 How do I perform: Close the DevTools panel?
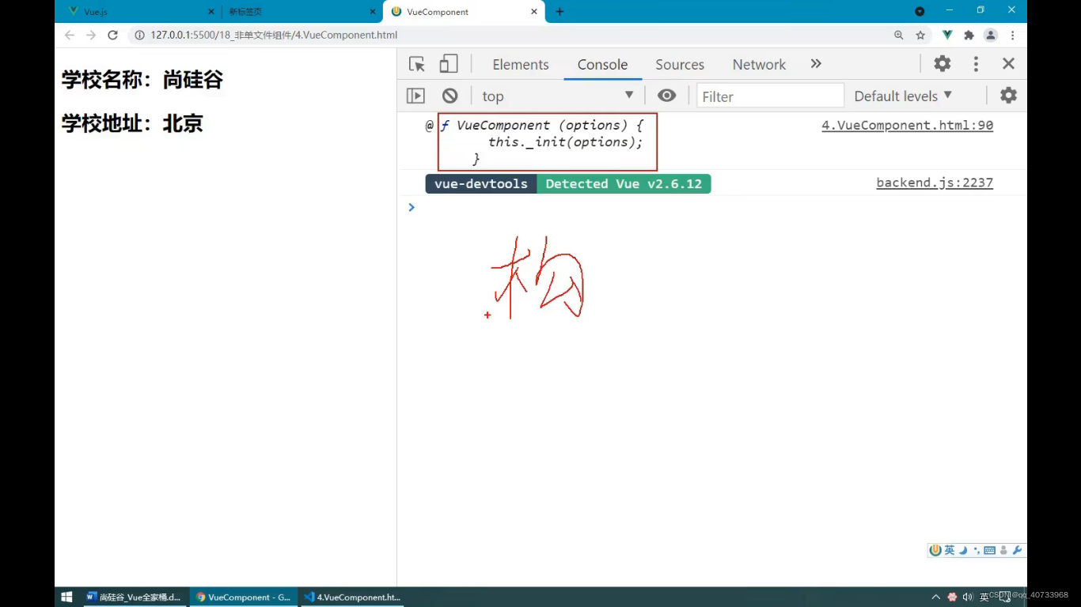pyautogui.click(x=1008, y=64)
